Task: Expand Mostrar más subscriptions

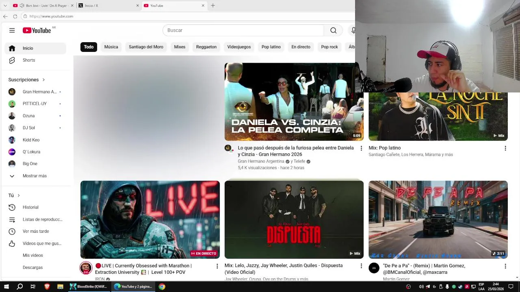Action: tap(35, 176)
